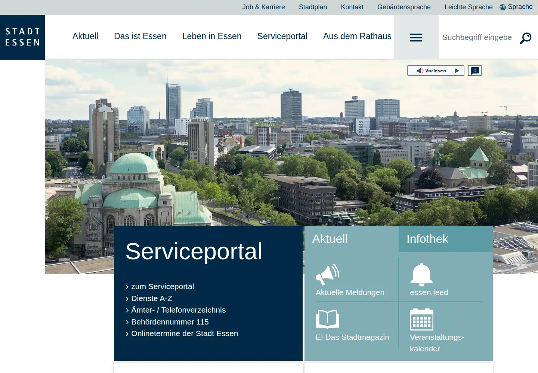This screenshot has height=373, width=538.
Task: Open the Serviceportal main menu item
Action: click(282, 36)
